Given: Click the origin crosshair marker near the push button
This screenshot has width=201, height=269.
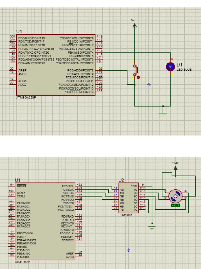Looking at the screenshot, I should click(x=149, y=85).
